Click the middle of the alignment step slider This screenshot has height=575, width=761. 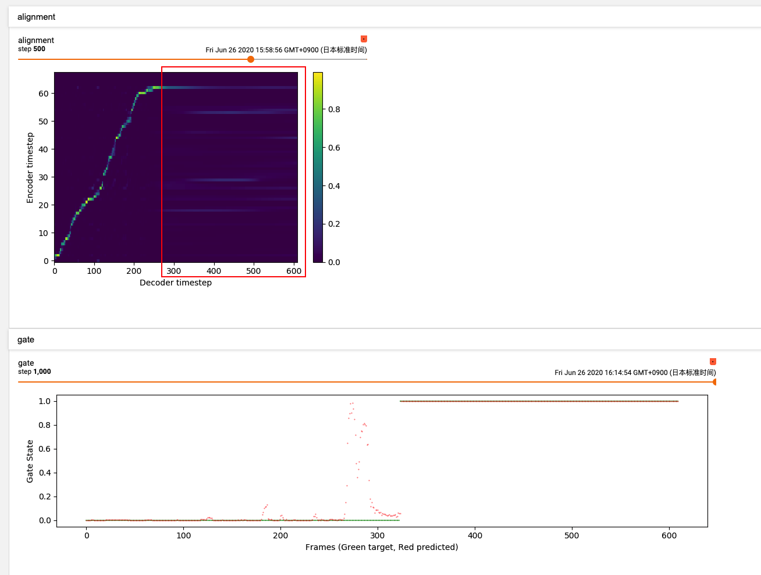(192, 59)
